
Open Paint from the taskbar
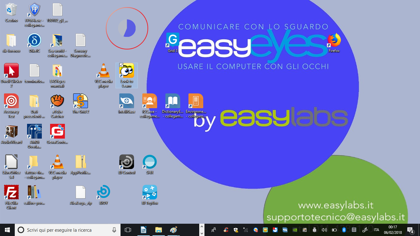click(x=173, y=230)
